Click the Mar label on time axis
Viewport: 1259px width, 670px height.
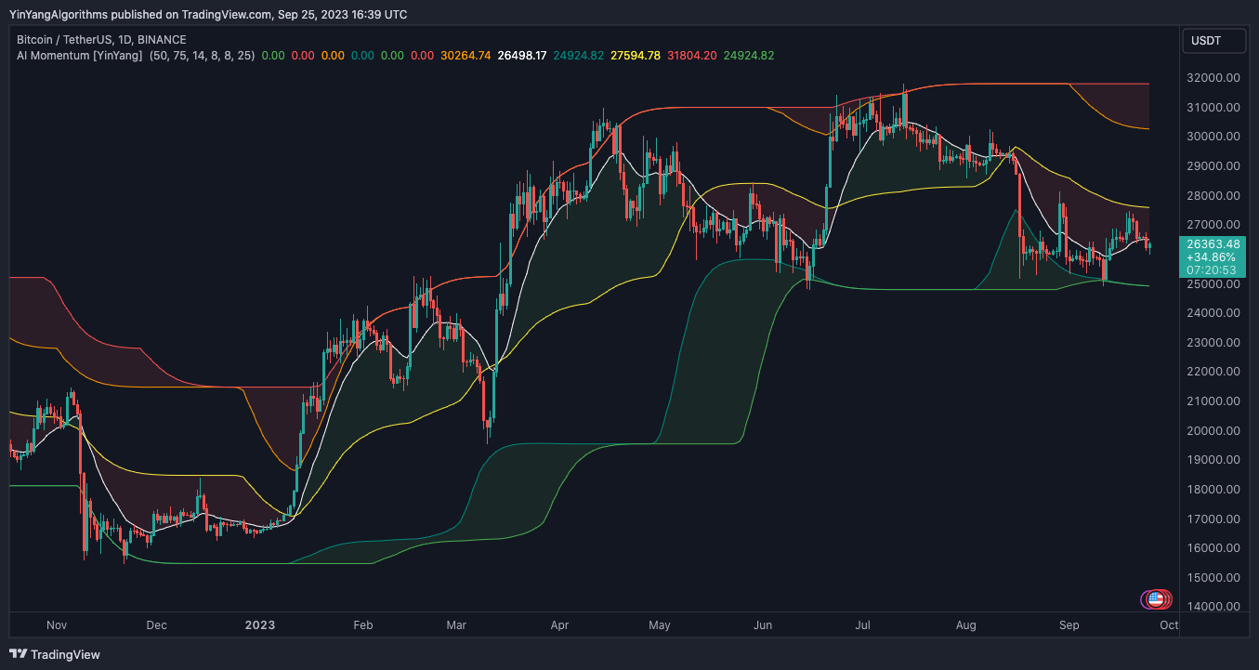tap(456, 625)
